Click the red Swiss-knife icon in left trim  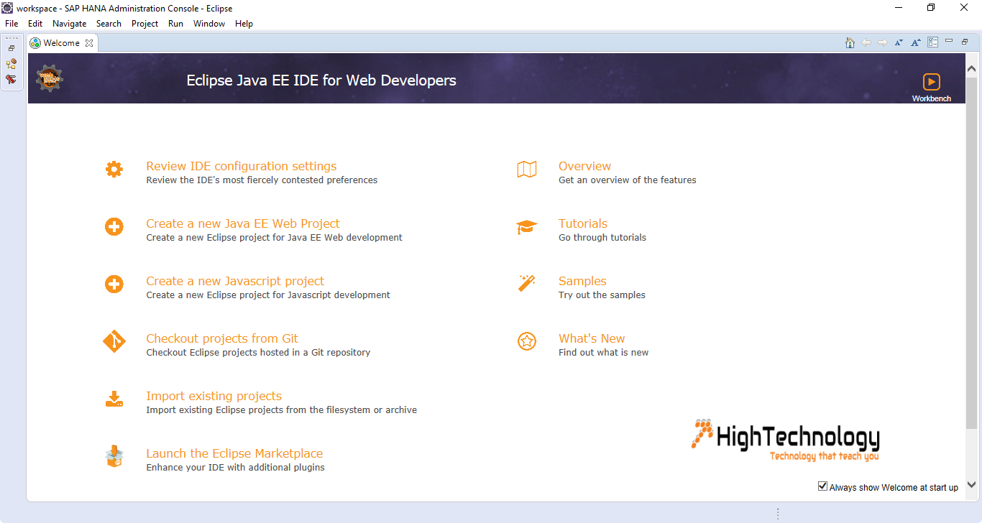(12, 80)
